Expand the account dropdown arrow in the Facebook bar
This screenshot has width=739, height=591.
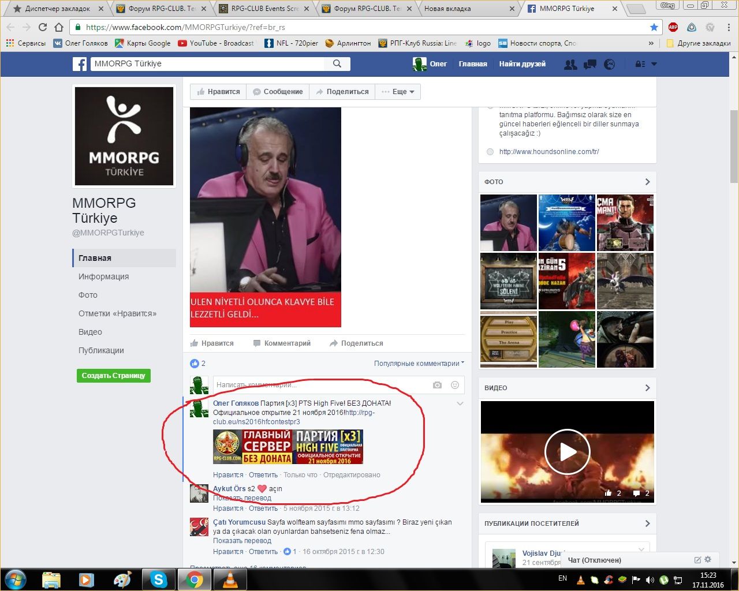pos(654,64)
